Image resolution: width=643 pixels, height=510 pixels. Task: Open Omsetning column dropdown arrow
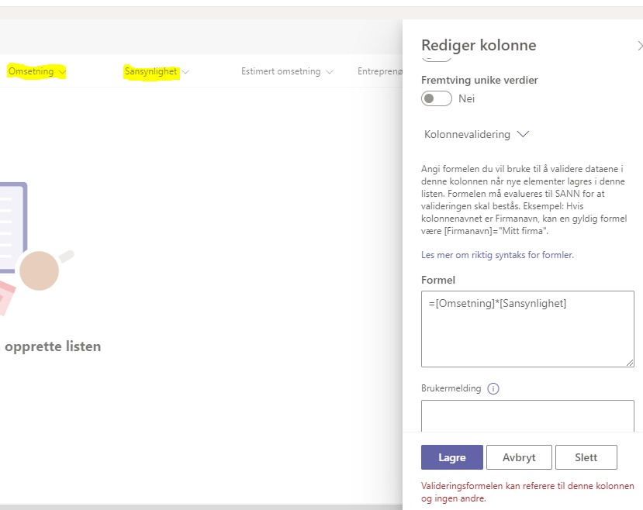(x=63, y=72)
